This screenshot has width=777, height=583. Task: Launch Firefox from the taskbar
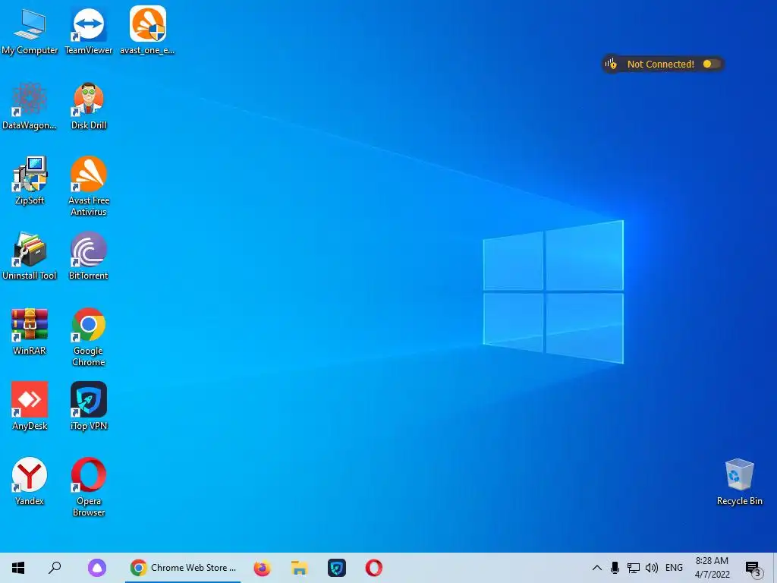262,568
